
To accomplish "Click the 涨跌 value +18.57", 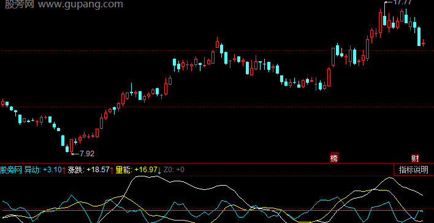I will coord(98,170).
